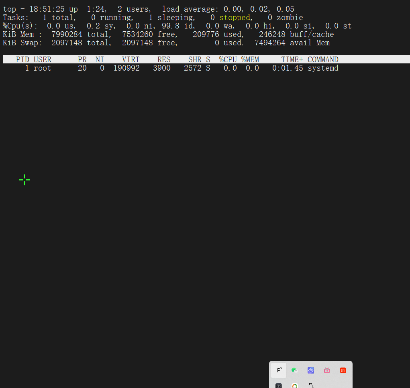Click the 190992 VIRT value
Image resolution: width=410 pixels, height=388 pixels.
coord(126,68)
